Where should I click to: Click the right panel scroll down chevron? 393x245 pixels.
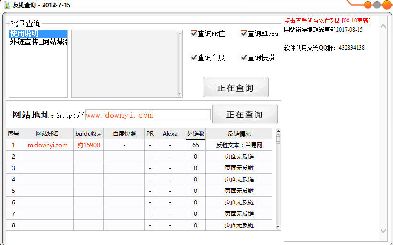coord(383,231)
